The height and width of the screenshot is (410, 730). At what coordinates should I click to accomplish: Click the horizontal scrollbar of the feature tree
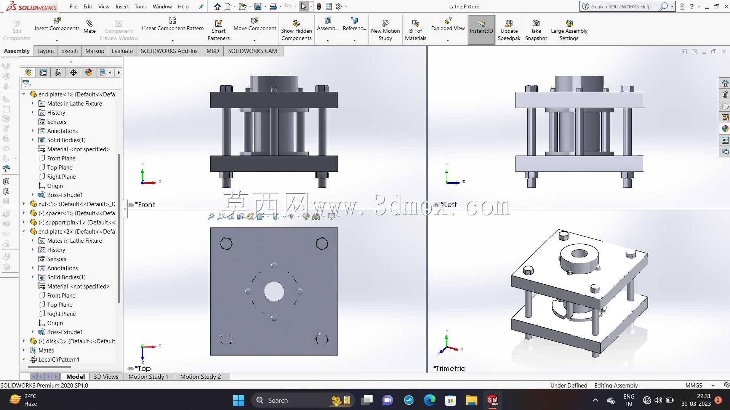pyautogui.click(x=50, y=367)
